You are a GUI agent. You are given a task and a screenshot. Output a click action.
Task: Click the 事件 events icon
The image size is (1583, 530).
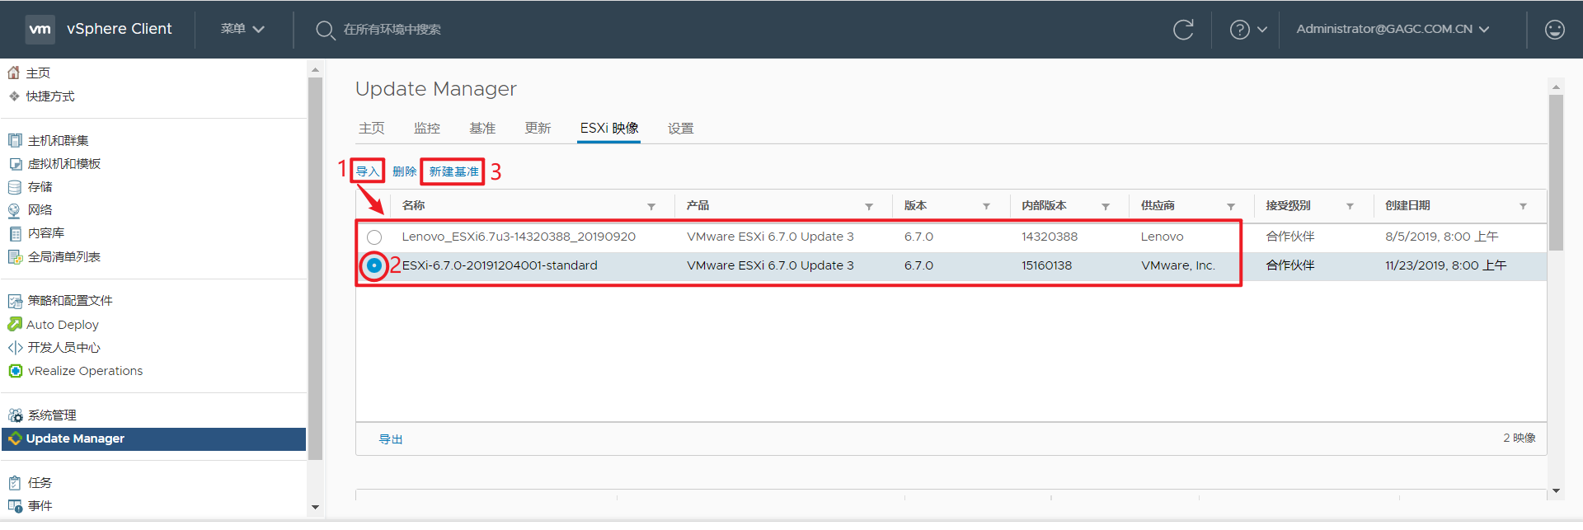[x=15, y=506]
